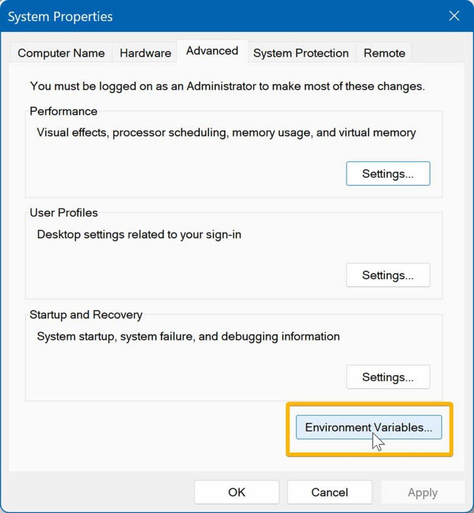Click the Administrator logon notice text
This screenshot has width=474, height=513.
coord(227,86)
